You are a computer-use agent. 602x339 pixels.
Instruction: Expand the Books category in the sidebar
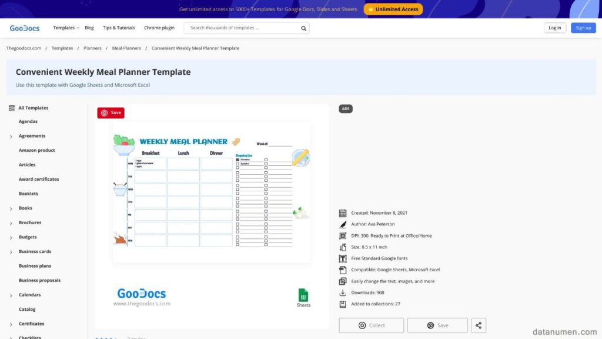tap(11, 208)
